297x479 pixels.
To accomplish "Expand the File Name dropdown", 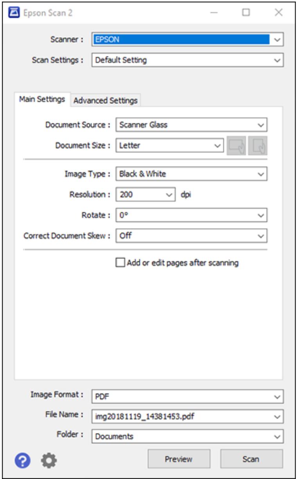I will click(x=187, y=416).
